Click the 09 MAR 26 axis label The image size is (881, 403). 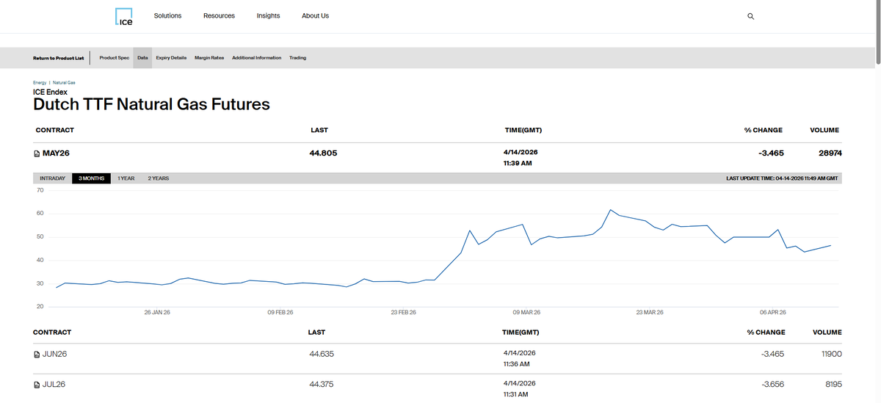click(526, 313)
